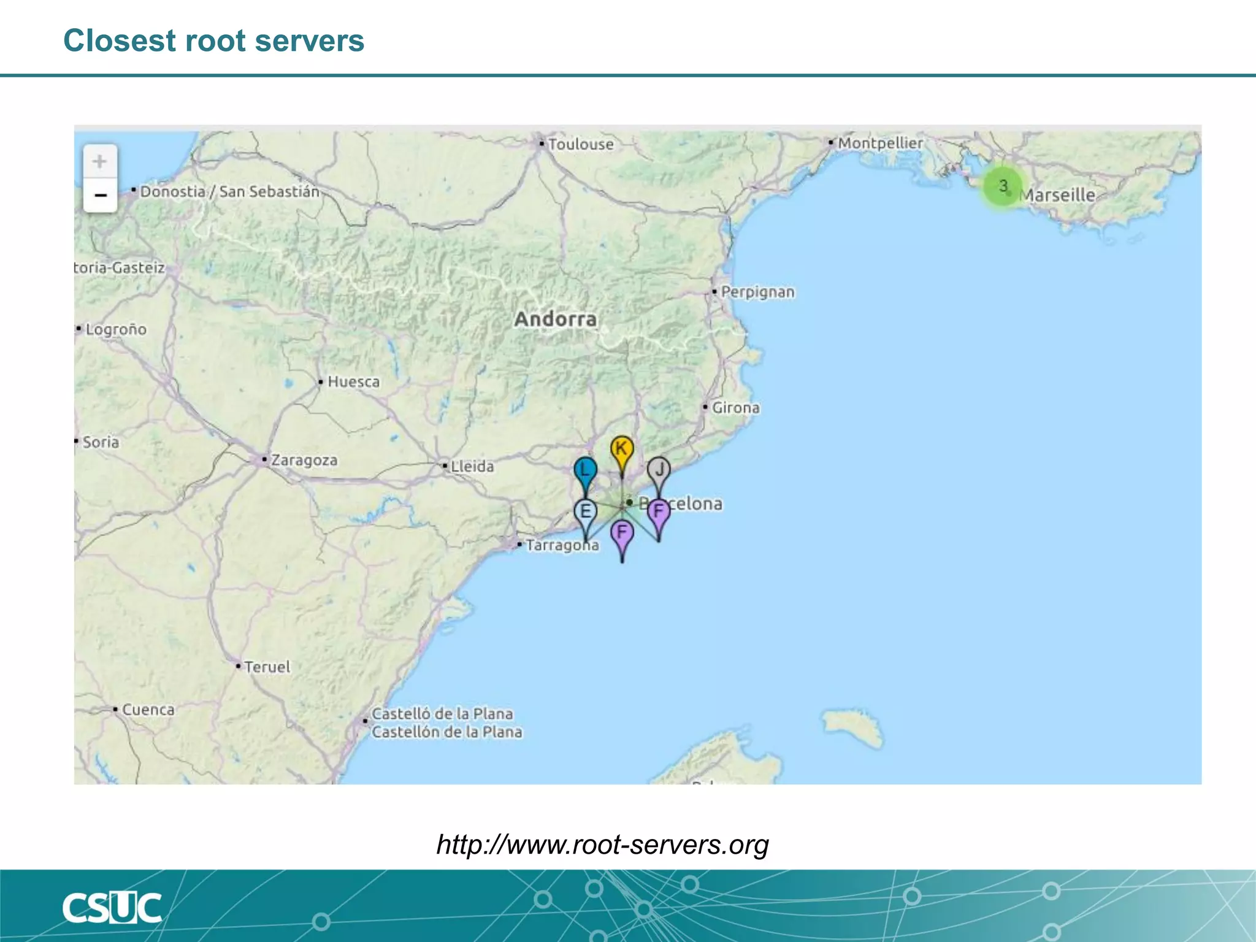Click the Donostia / San Sebastián label
The width and height of the screenshot is (1256, 942).
tap(229, 192)
